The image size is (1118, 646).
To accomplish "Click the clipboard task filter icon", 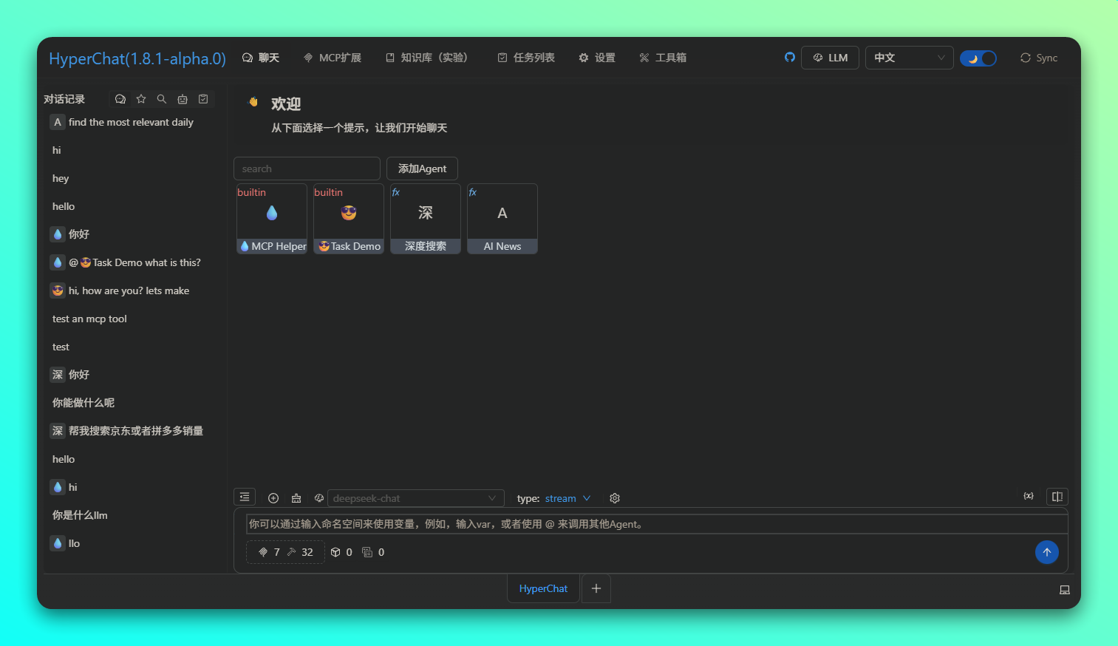I will click(x=203, y=99).
